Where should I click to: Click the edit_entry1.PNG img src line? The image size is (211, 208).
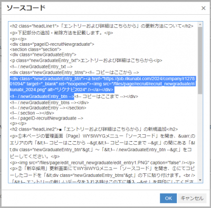point(102,163)
